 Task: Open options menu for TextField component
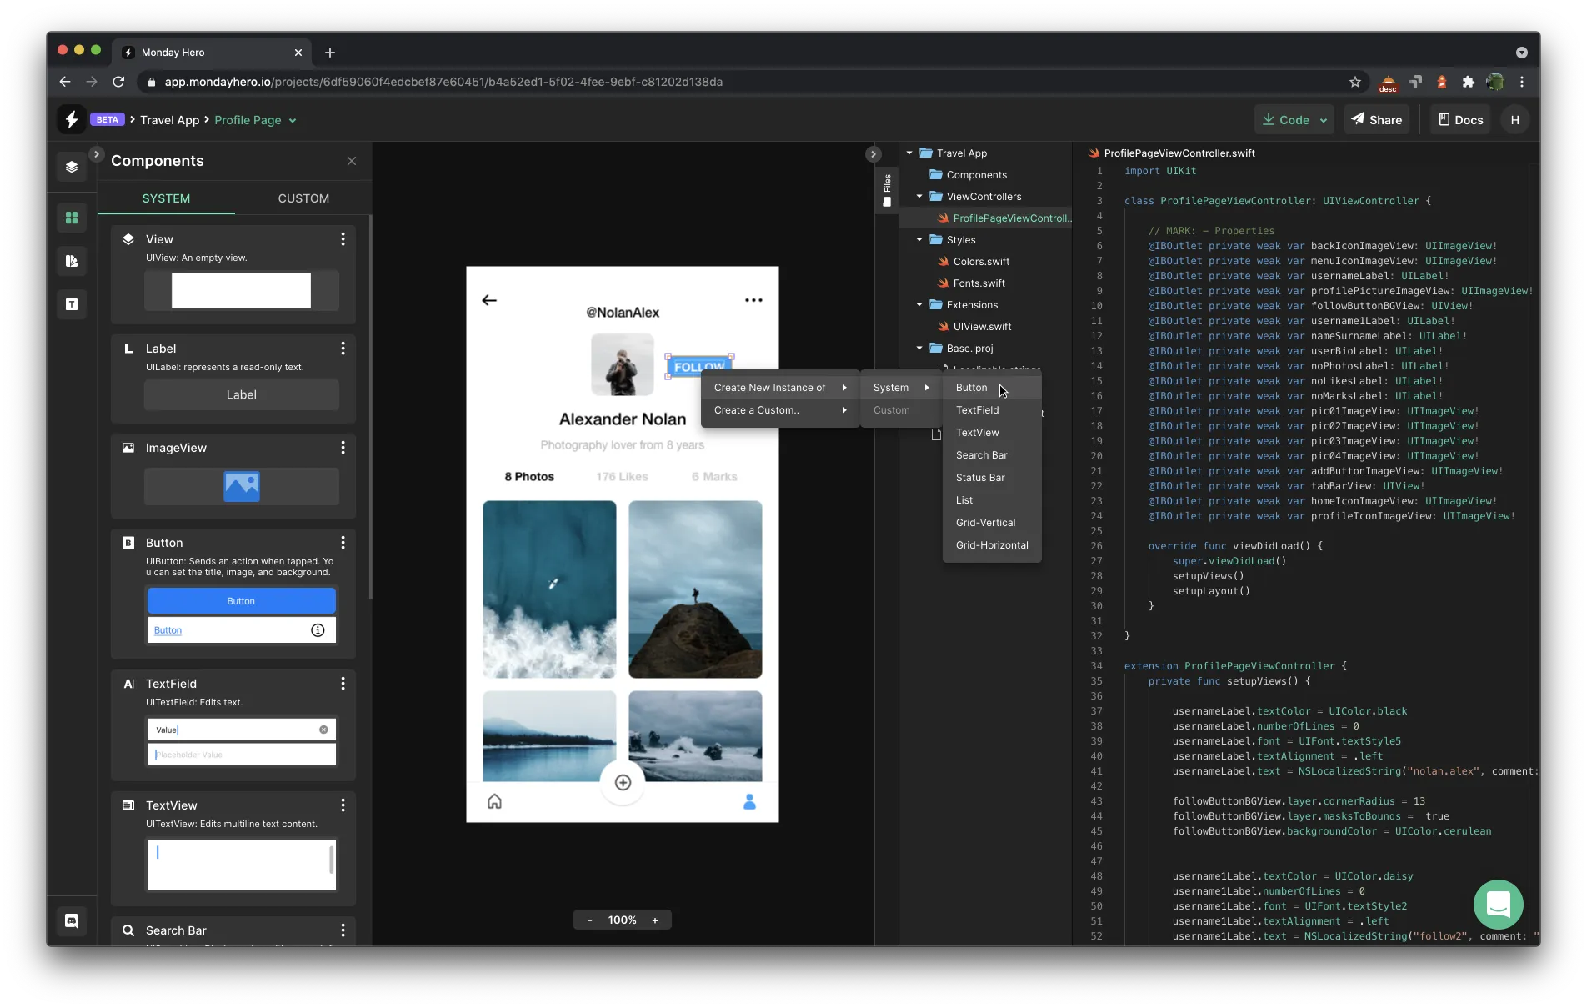click(343, 684)
